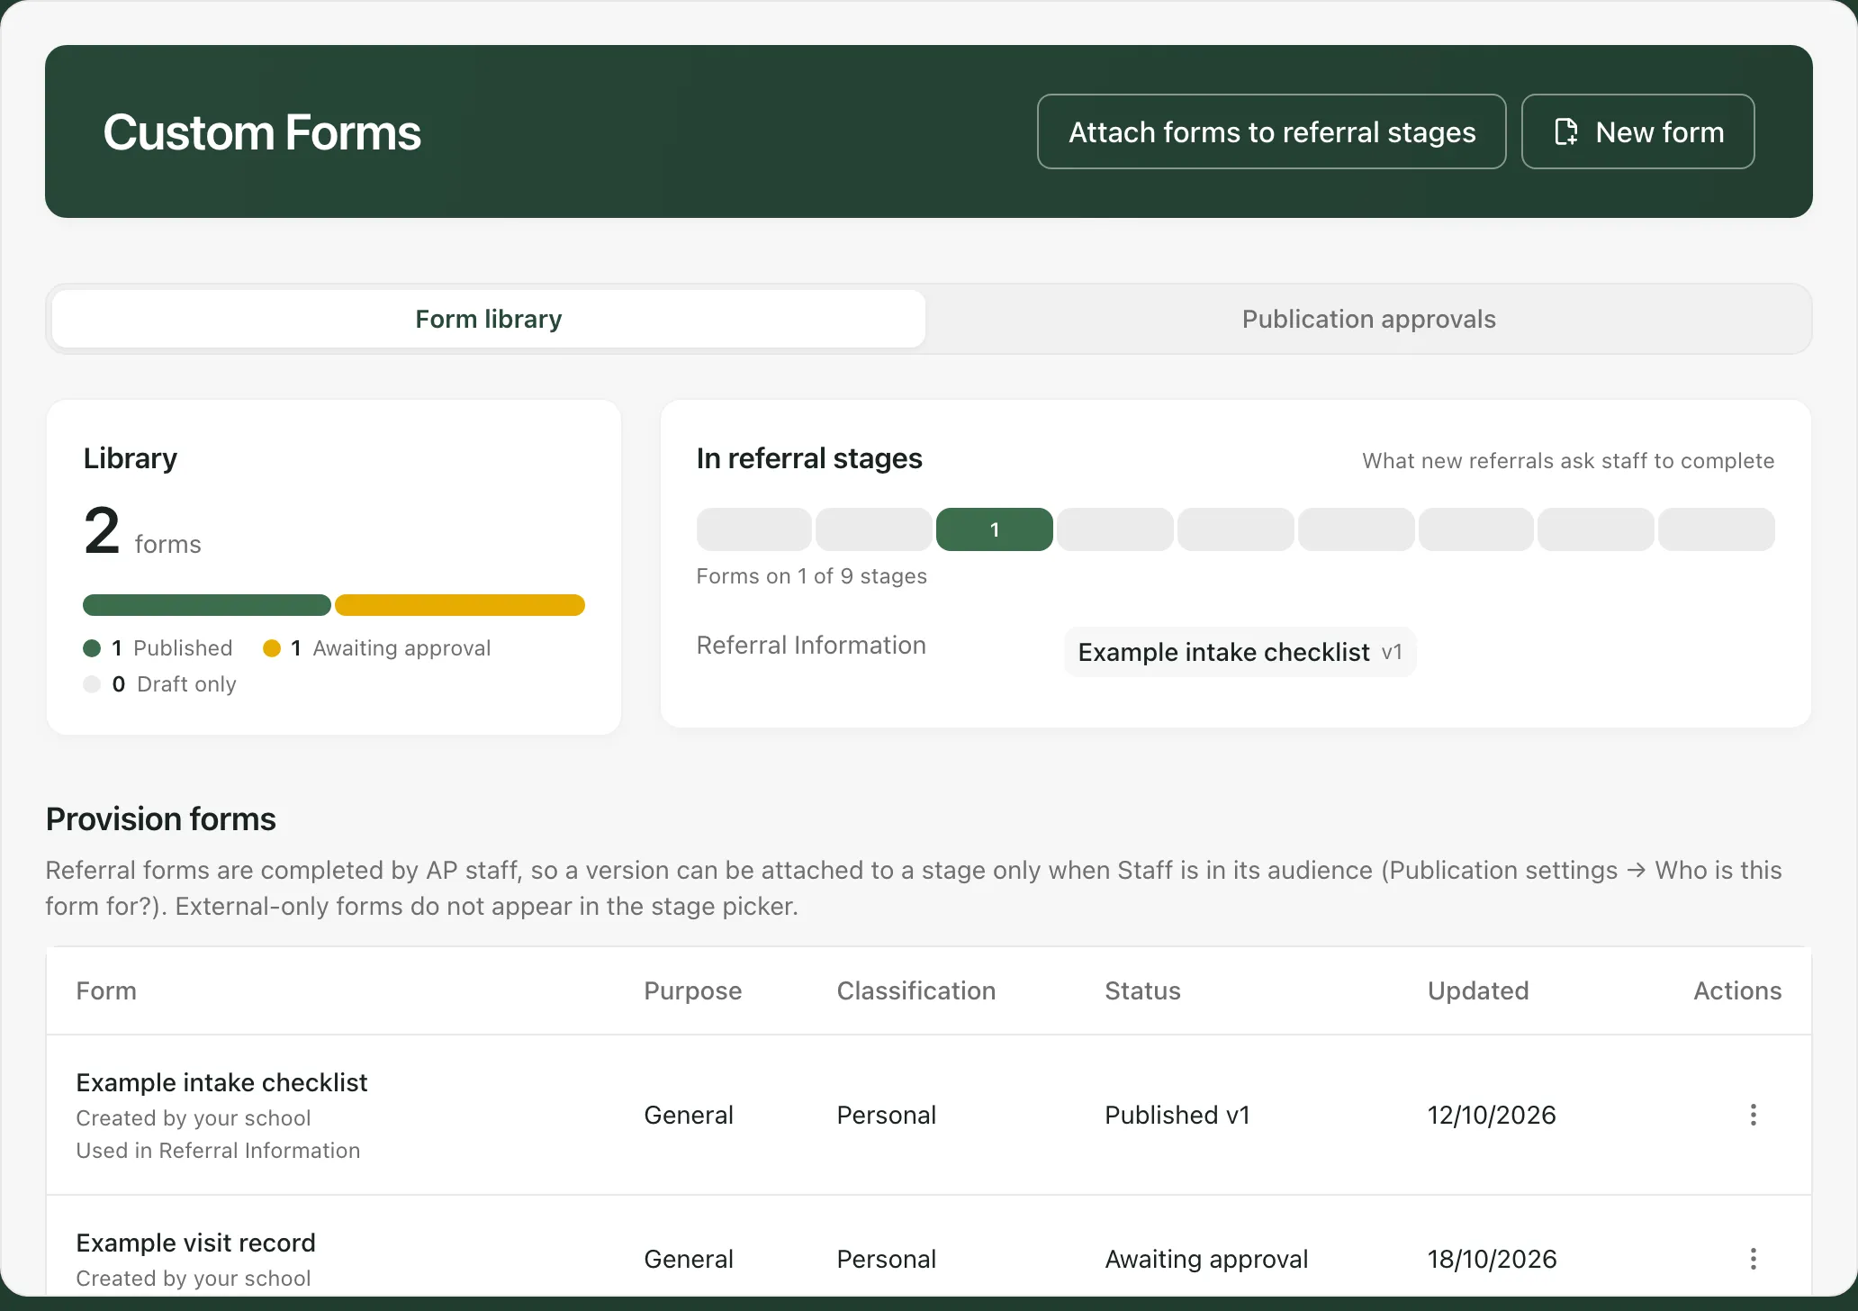This screenshot has width=1858, height=1311.
Task: Click the New form document icon
Action: pyautogui.click(x=1566, y=131)
